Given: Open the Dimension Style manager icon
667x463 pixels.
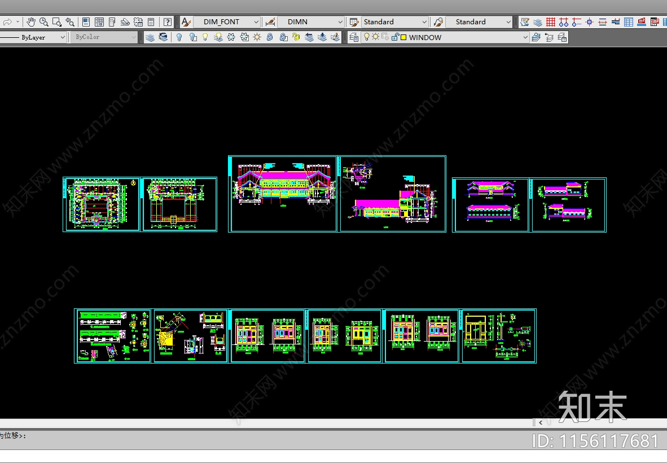Looking at the screenshot, I should (x=270, y=21).
